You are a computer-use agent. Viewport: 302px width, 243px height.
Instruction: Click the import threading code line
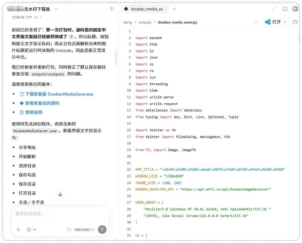(151, 84)
